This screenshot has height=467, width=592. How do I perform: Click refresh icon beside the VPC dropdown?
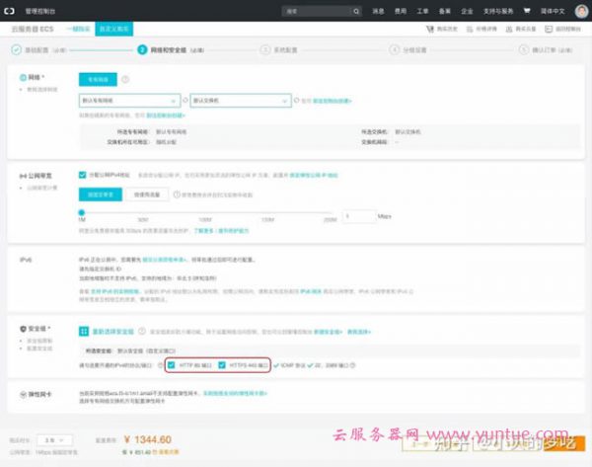[184, 100]
